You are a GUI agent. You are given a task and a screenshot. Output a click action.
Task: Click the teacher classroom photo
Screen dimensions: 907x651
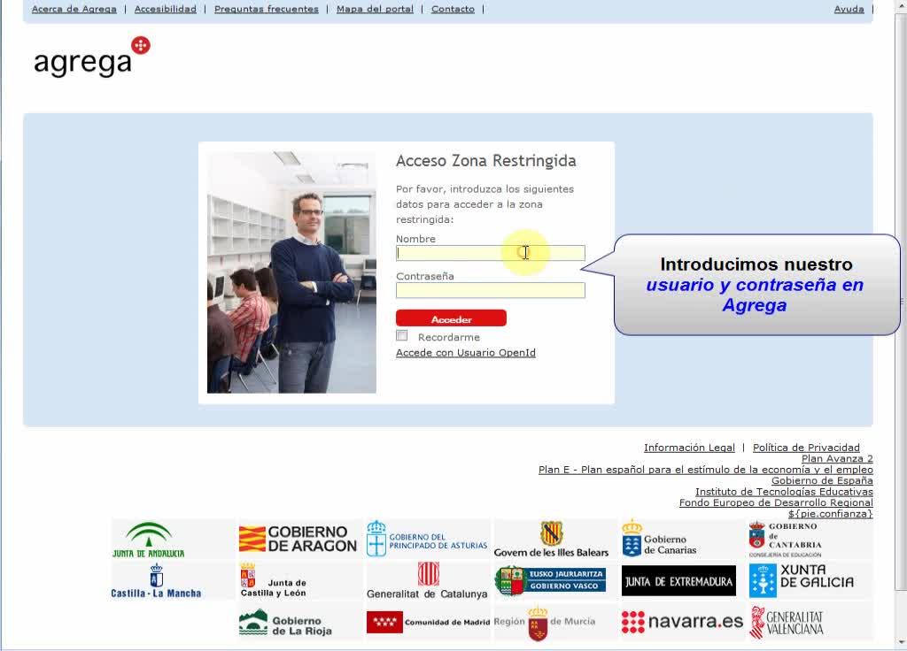pyautogui.click(x=291, y=272)
